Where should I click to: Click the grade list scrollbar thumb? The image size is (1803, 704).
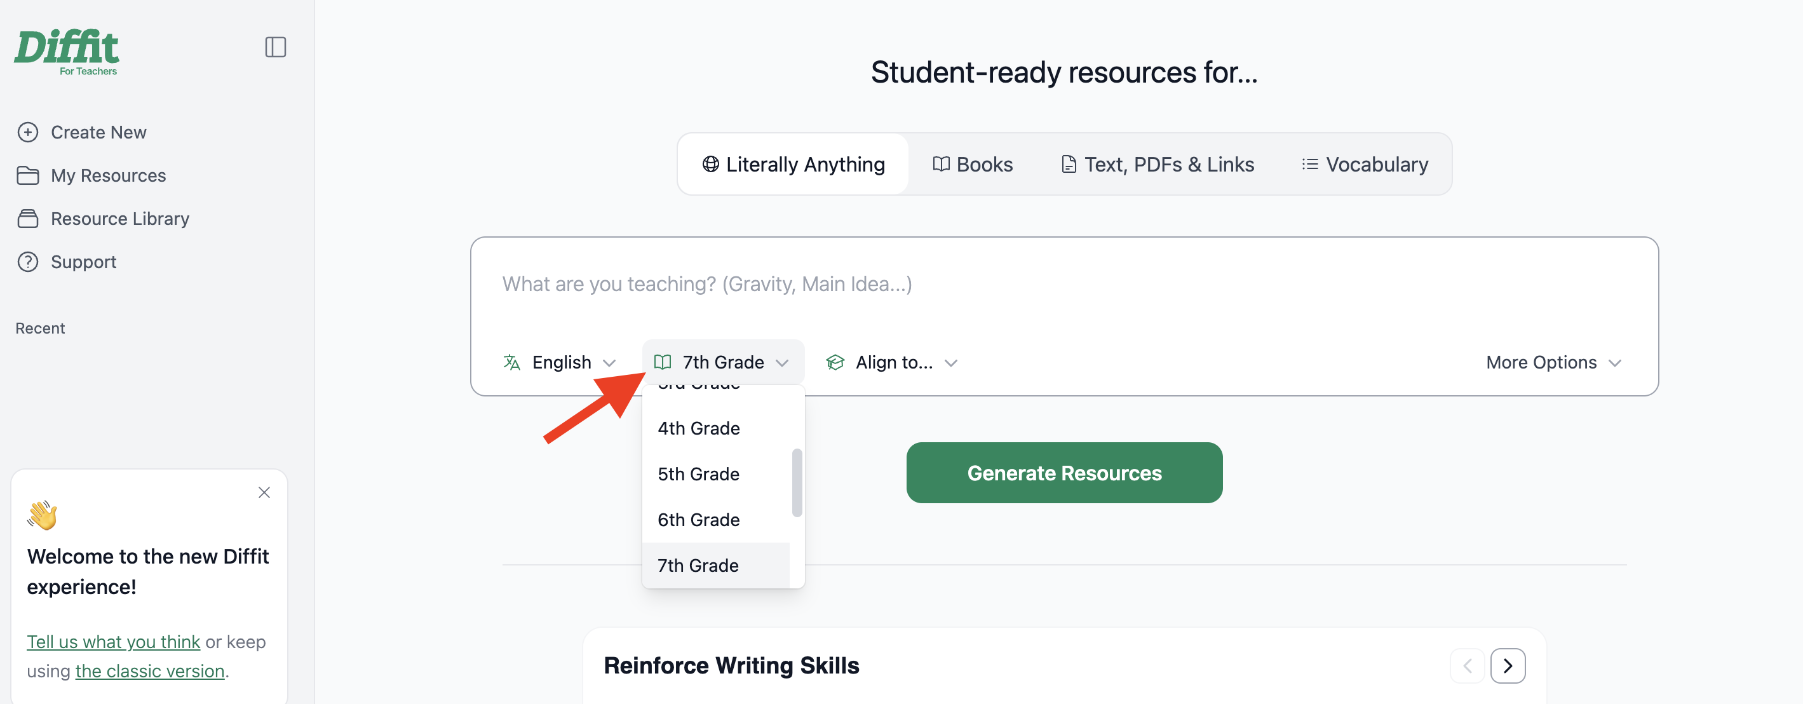797,483
